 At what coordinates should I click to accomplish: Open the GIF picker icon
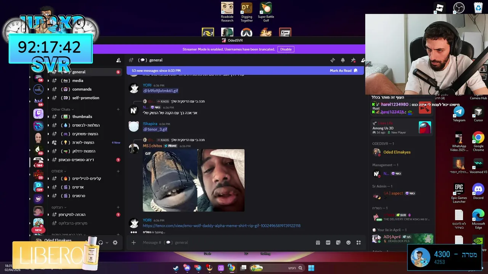(328, 242)
